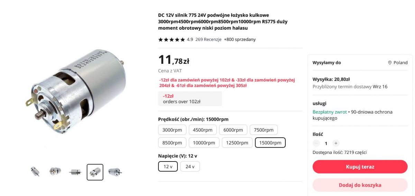415x196 pixels.
Task: Show the third motor thumbnail image
Action: coord(75,171)
